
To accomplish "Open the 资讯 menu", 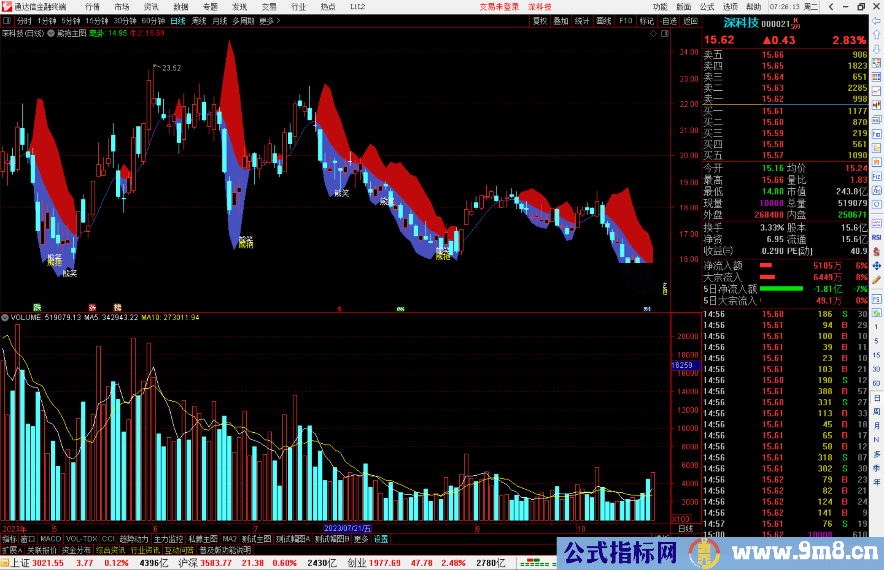I will pyautogui.click(x=151, y=7).
